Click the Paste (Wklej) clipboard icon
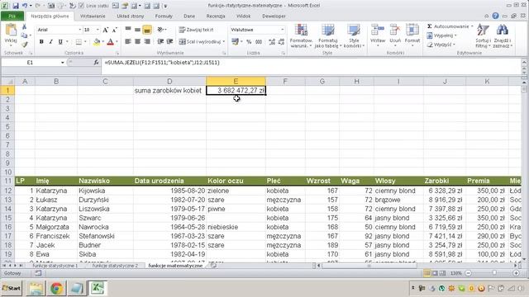This screenshot has height=297, width=529. [x=11, y=31]
